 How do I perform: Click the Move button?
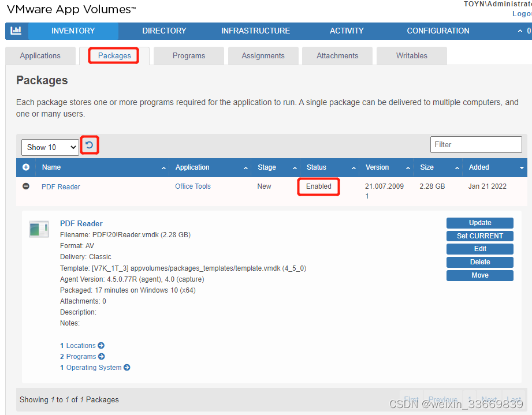tap(480, 275)
